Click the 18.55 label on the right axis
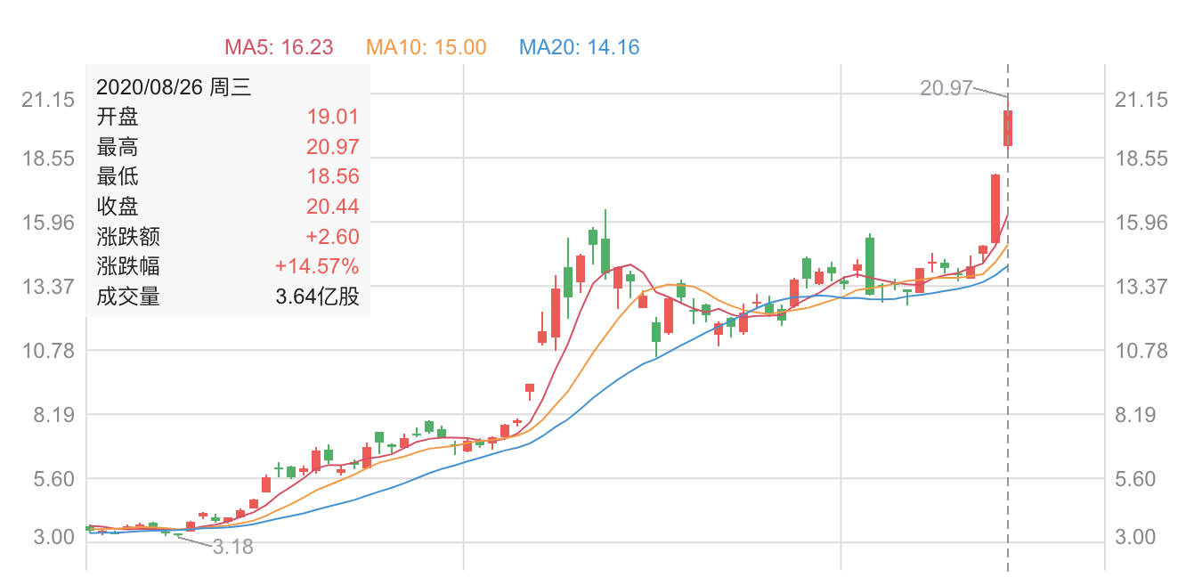This screenshot has width=1186, height=577. [x=1141, y=158]
